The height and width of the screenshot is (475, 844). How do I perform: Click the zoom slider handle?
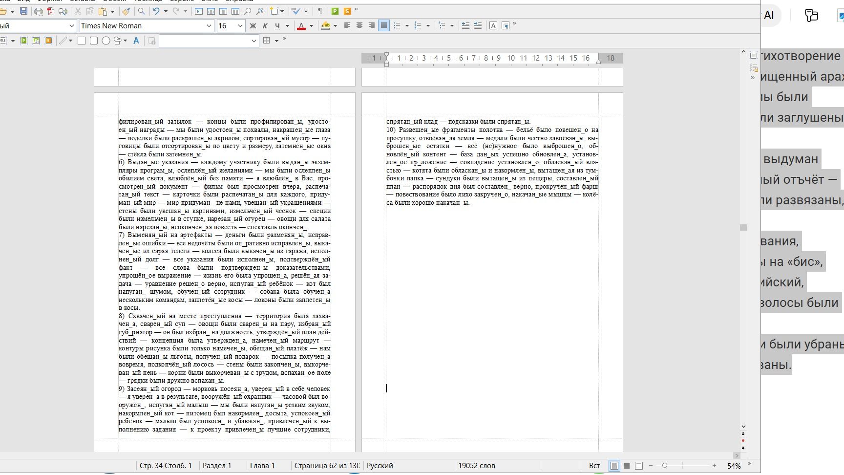(x=665, y=466)
